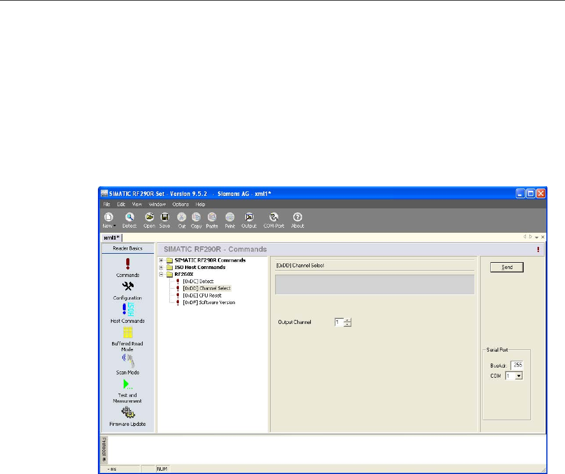
Task: Minimize the SIMATIC RF290R-Set window
Action: (x=520, y=194)
